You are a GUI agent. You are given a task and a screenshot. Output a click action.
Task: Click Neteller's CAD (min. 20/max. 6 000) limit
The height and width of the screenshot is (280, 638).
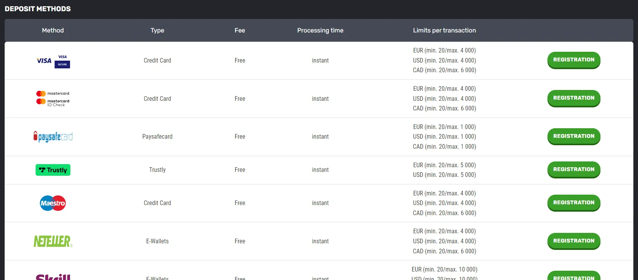point(445,251)
